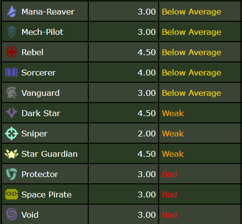Click the Star Guardian star icon
This screenshot has height=224, width=242.
tap(12, 154)
